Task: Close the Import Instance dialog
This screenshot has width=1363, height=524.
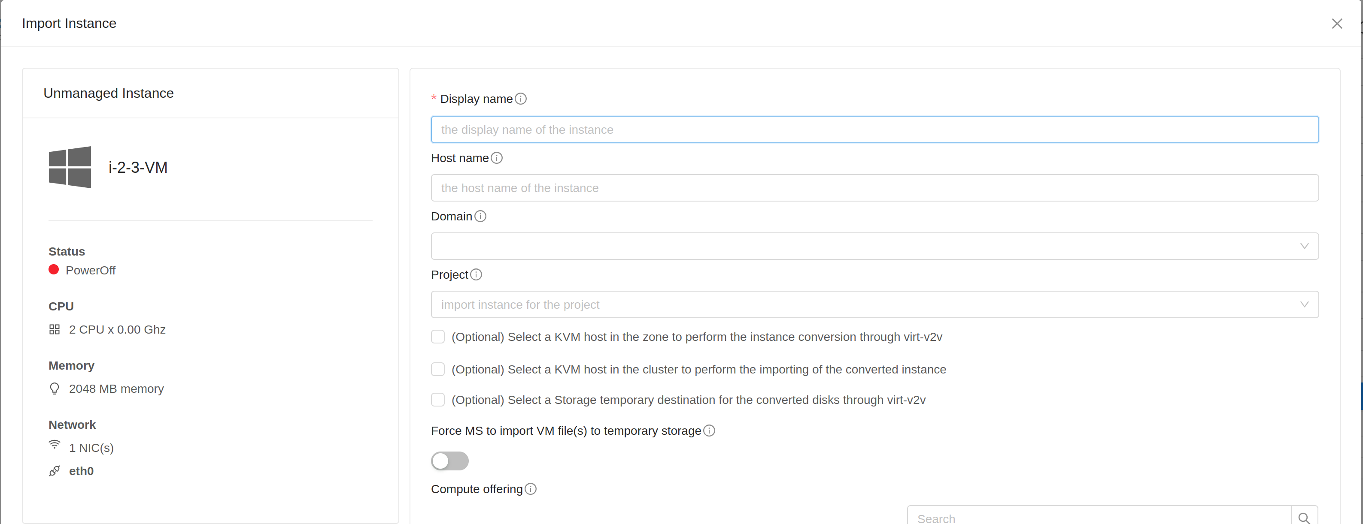Action: 1337,23
